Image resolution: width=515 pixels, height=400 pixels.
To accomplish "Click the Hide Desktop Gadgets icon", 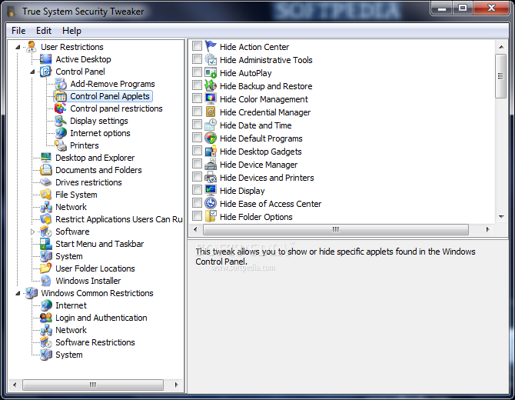I will [211, 152].
